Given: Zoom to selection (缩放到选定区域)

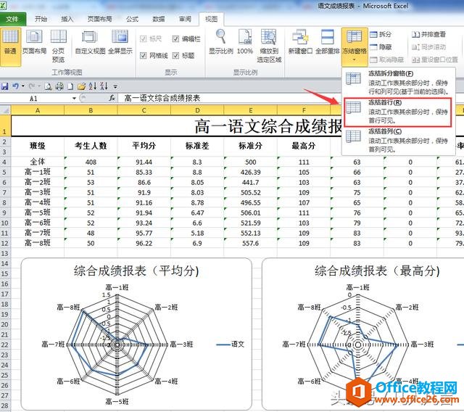Looking at the screenshot, I should pyautogui.click(x=269, y=46).
